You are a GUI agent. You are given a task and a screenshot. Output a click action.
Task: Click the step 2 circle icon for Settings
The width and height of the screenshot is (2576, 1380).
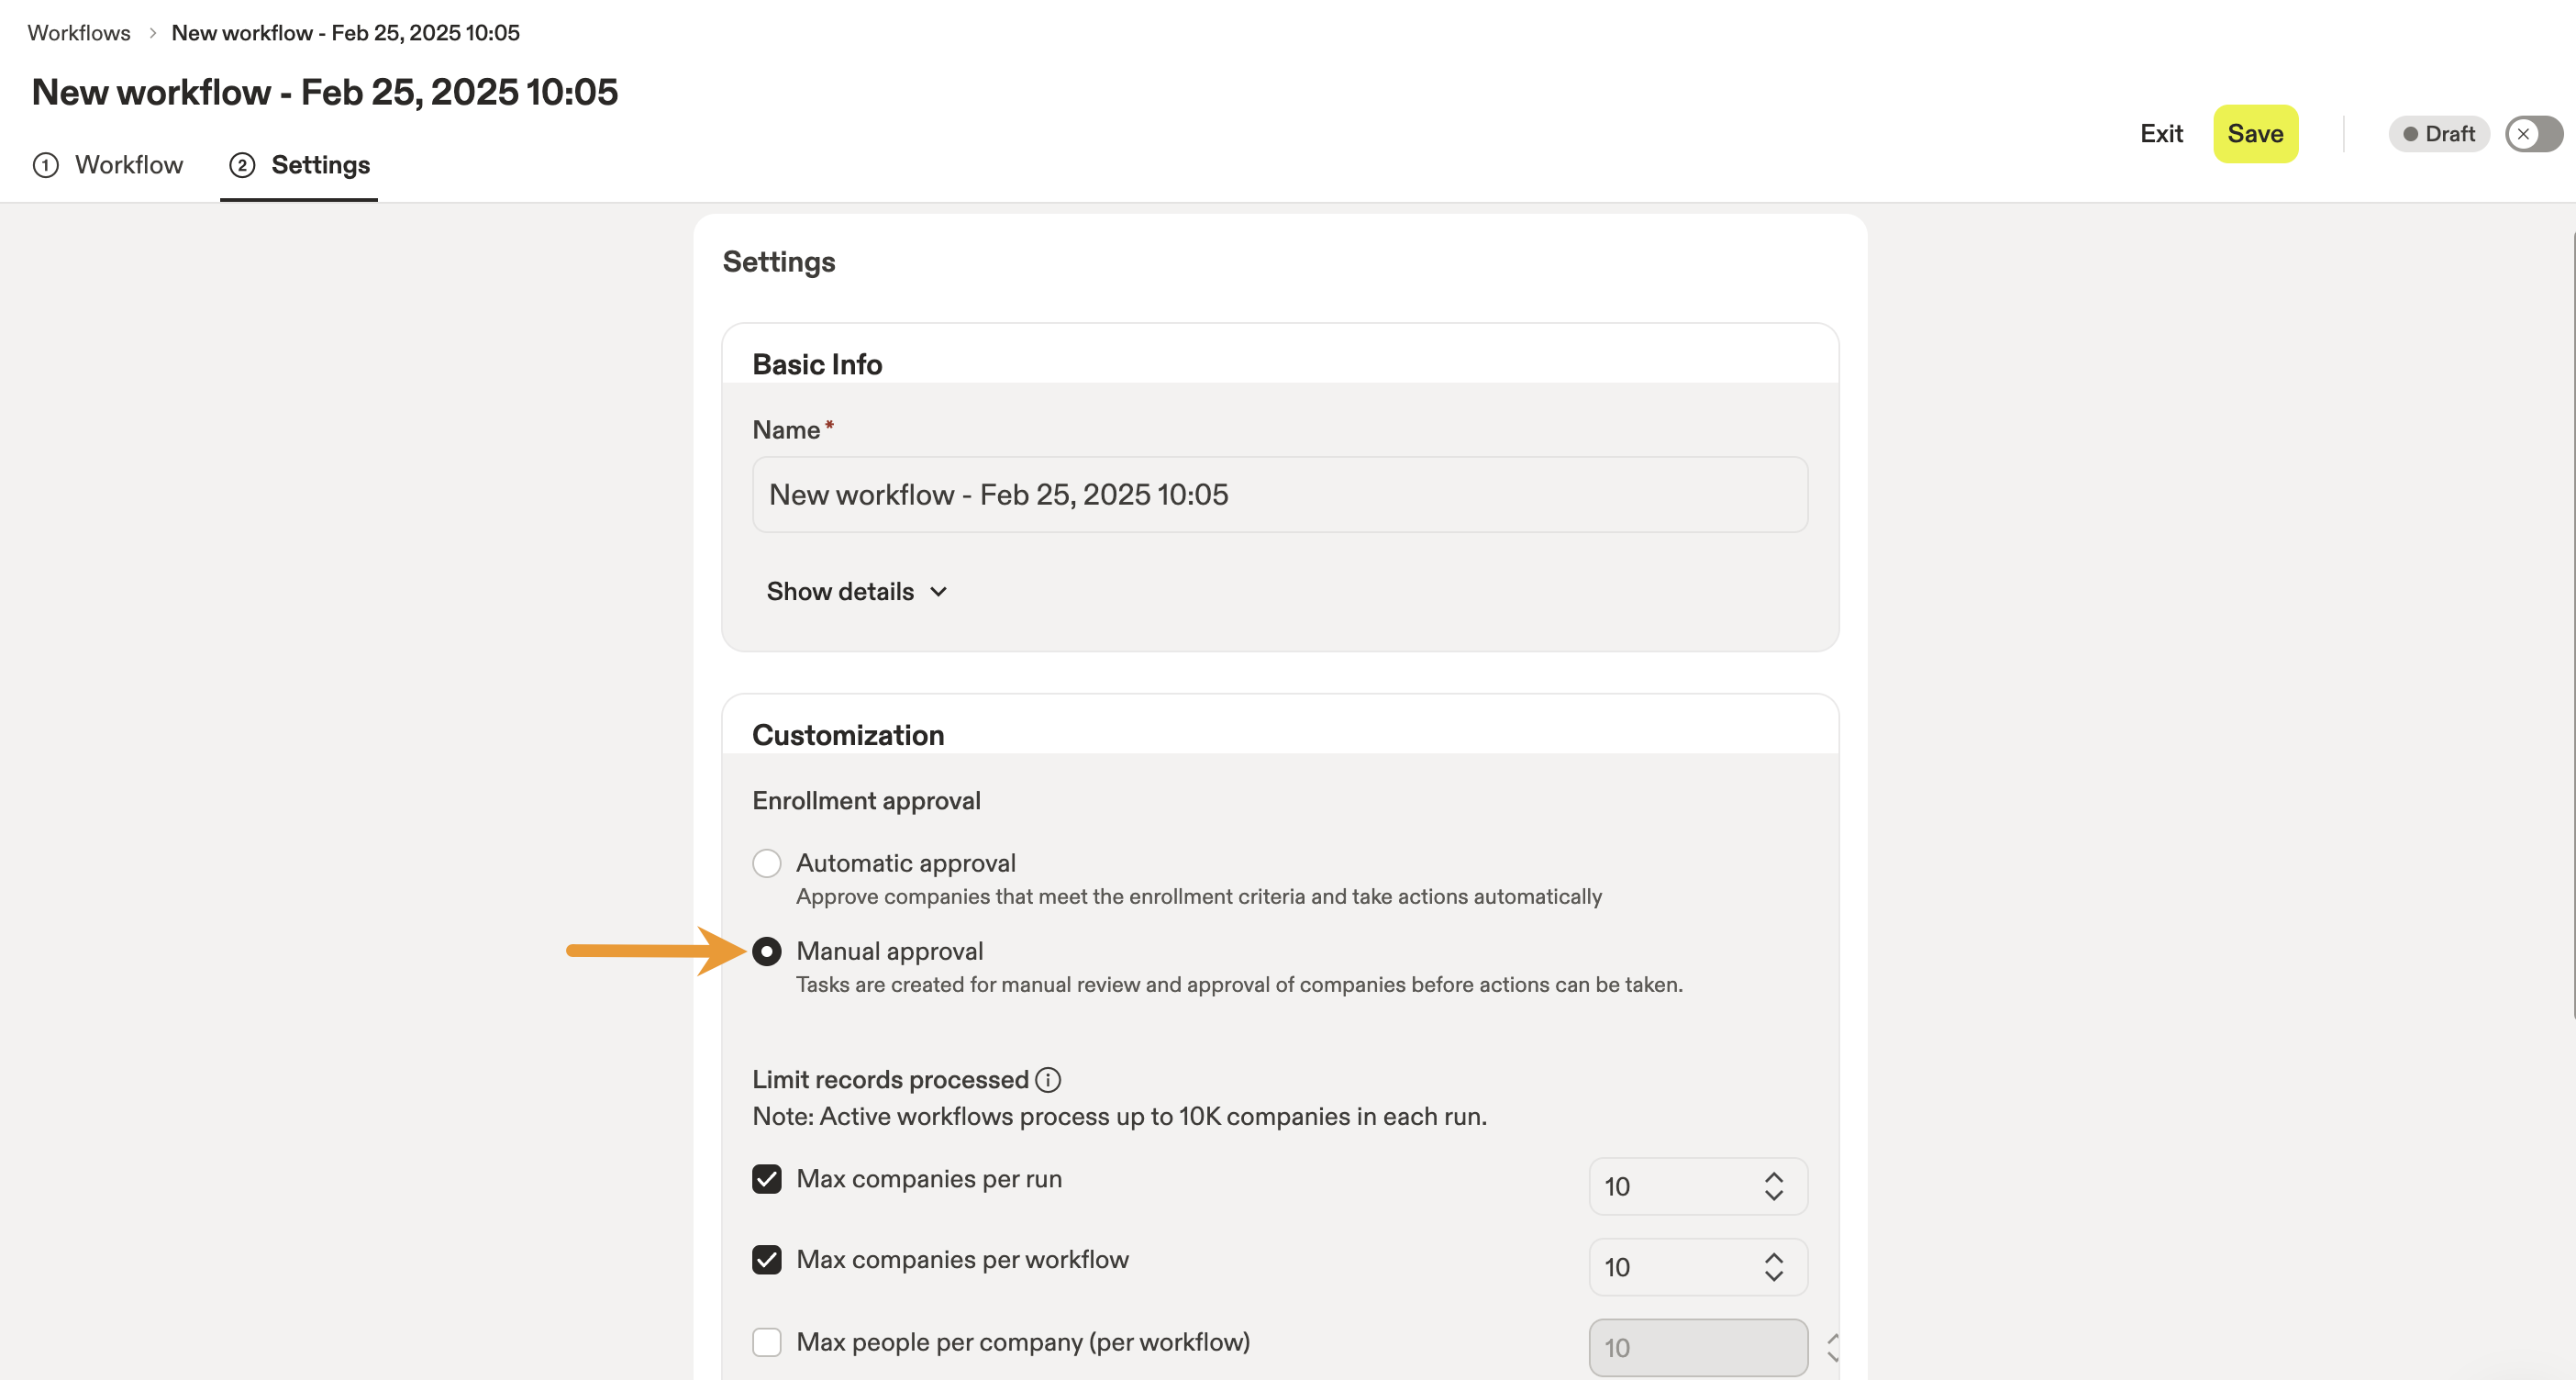242,165
